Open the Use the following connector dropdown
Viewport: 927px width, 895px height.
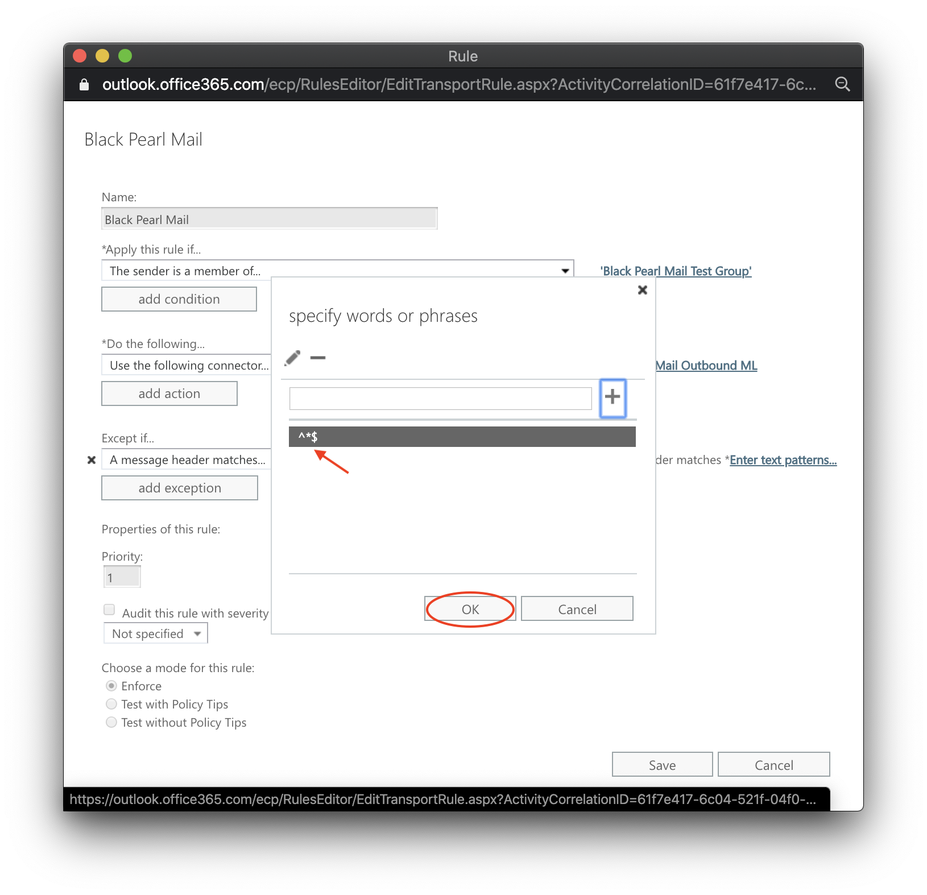(187, 365)
